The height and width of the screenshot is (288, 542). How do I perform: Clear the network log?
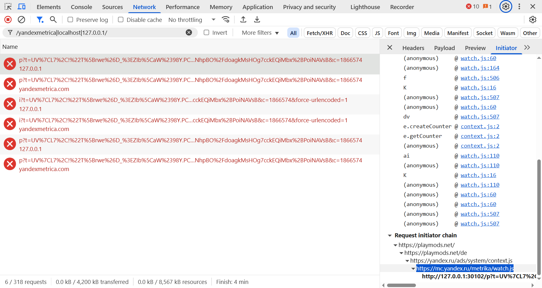[21, 19]
